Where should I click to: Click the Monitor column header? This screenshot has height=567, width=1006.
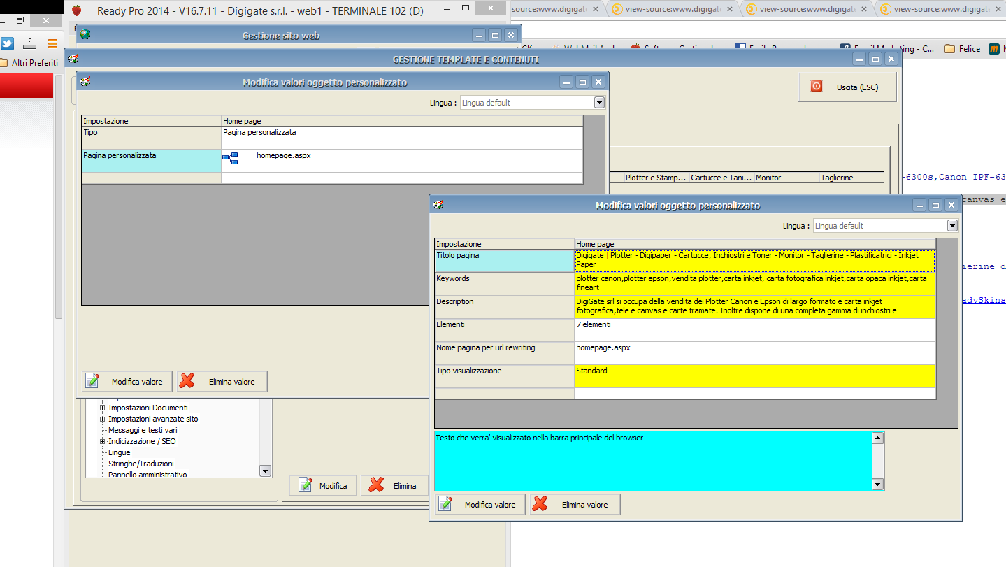[x=786, y=178]
